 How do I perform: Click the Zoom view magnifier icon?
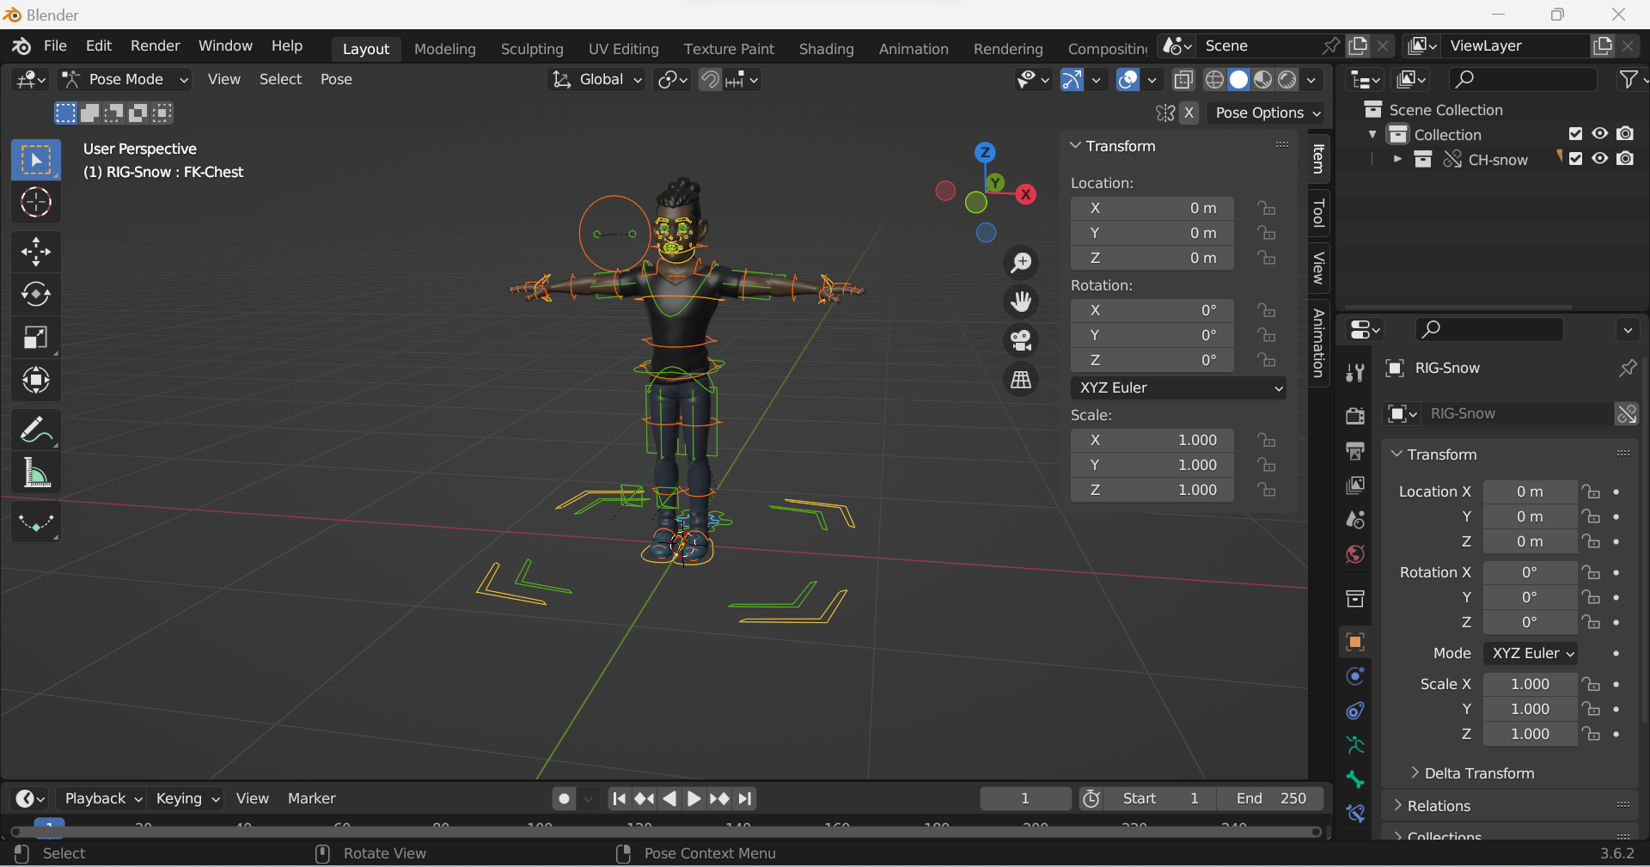(x=1021, y=263)
